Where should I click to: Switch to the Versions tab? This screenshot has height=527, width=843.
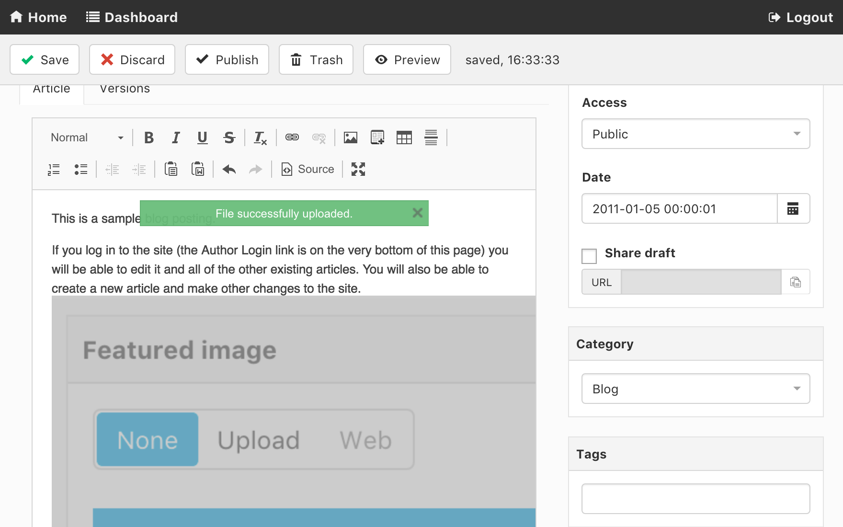pos(125,90)
